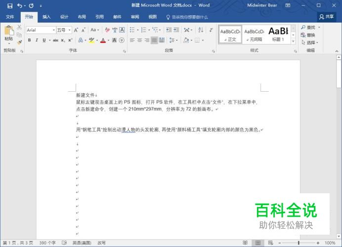Switch to the References tab
The height and width of the screenshot is (247, 342).
[x=99, y=17]
